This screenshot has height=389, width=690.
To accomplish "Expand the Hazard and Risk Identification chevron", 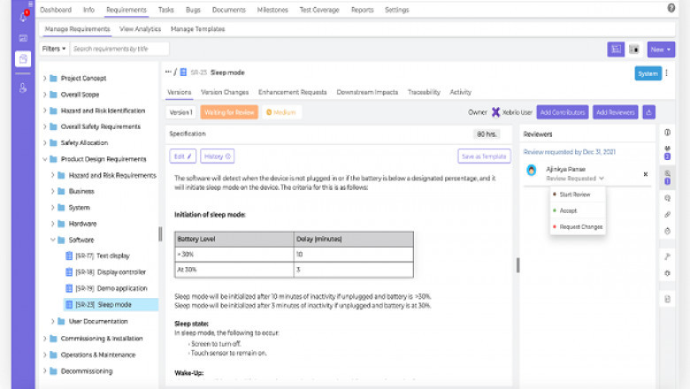I will tap(44, 111).
